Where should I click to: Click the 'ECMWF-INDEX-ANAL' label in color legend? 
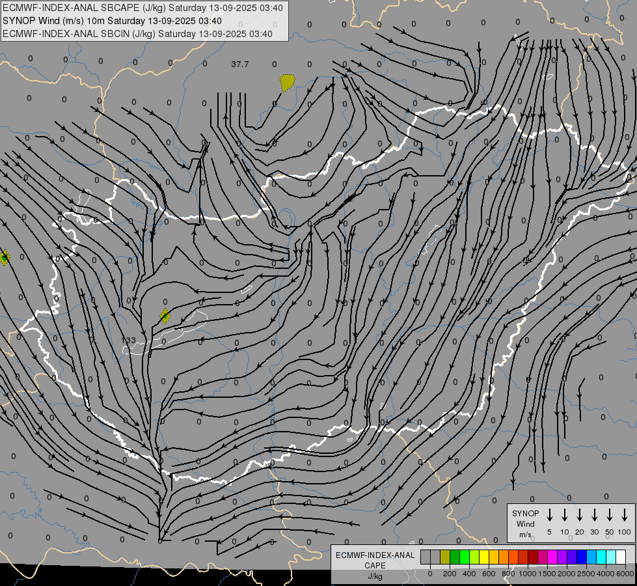(375, 555)
